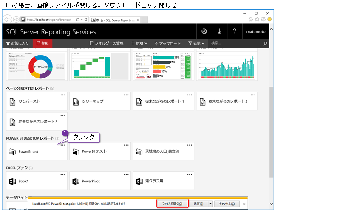This screenshot has height=210, width=340.
Task: Open ellipsis menu for 従来ながらのレポート 1
Action: point(190,95)
